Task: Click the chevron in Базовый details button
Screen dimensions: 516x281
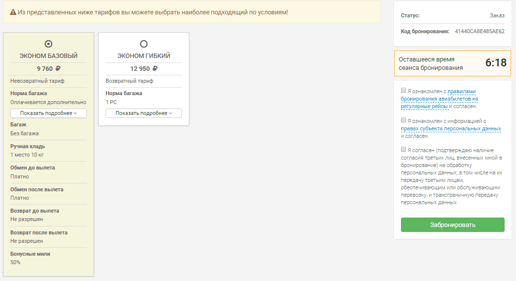Action: coord(75,113)
